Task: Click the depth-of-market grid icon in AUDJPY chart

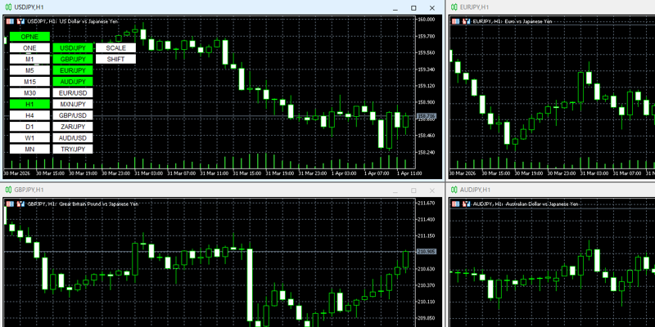Action: pyautogui.click(x=455, y=203)
